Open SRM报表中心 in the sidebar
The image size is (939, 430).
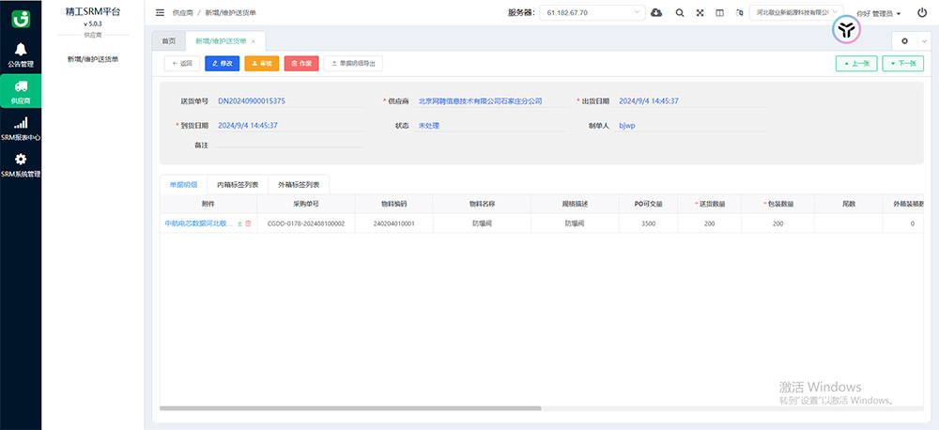(21, 129)
